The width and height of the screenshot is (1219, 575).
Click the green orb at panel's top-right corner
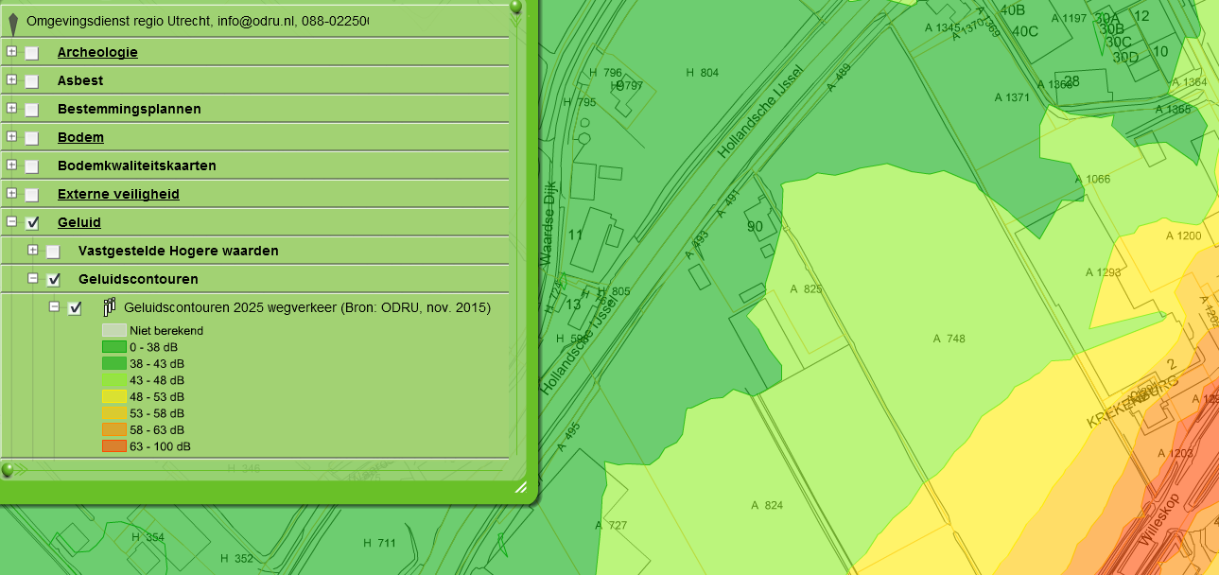[x=515, y=8]
